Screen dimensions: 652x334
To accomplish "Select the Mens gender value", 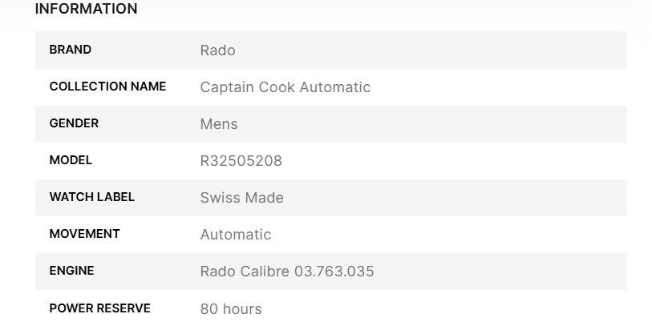I will click(x=219, y=124).
